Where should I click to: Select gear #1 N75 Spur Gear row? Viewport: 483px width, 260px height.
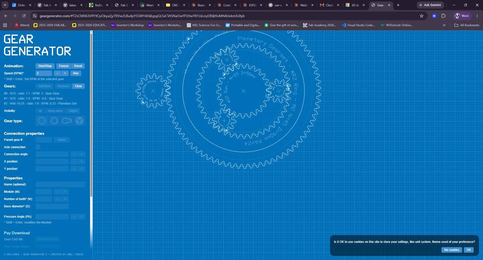[x=33, y=98]
